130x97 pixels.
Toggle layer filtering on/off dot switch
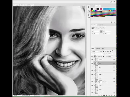point(112,51)
